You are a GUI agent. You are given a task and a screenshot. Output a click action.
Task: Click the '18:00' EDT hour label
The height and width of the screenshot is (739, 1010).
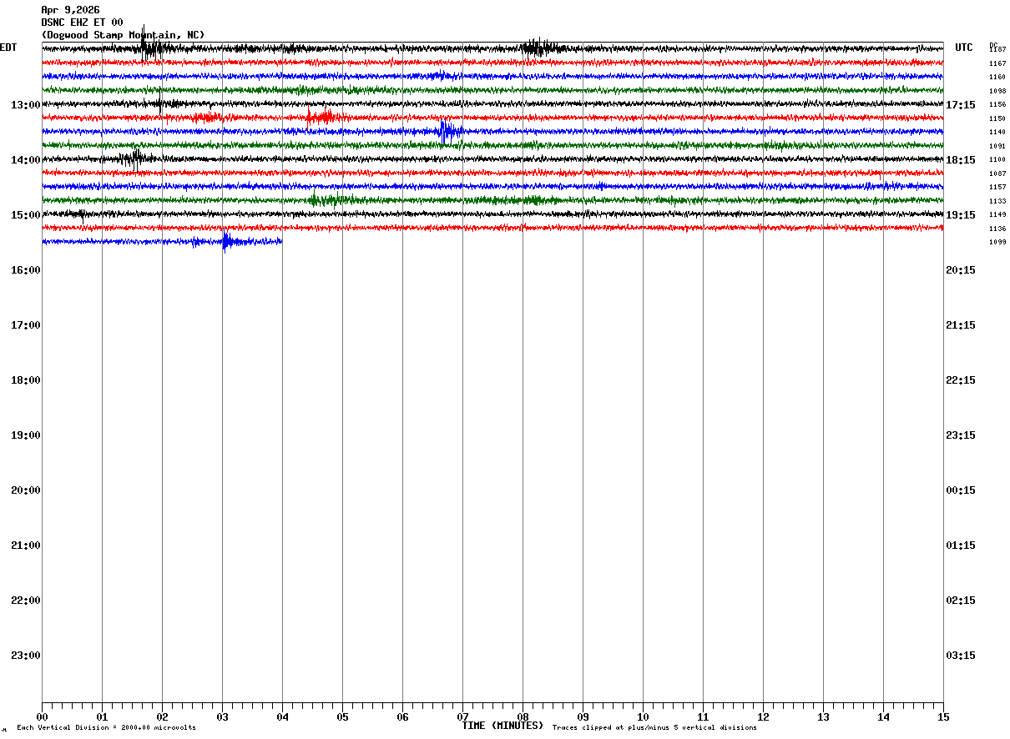tap(26, 380)
